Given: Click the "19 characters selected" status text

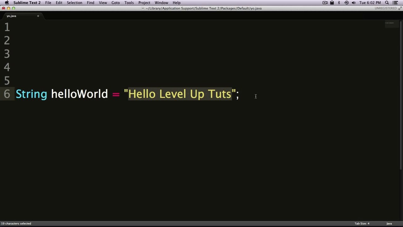Looking at the screenshot, I should pyautogui.click(x=16, y=224).
